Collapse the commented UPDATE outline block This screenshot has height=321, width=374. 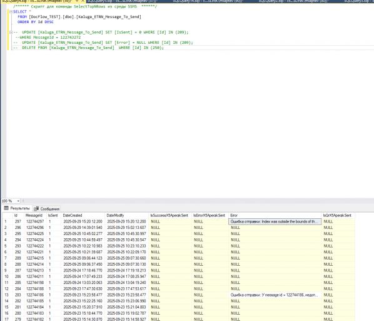click(11, 32)
